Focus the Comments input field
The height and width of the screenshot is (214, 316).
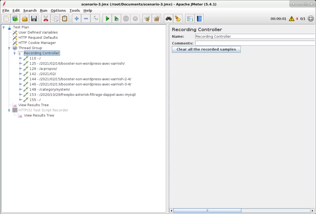255,43
